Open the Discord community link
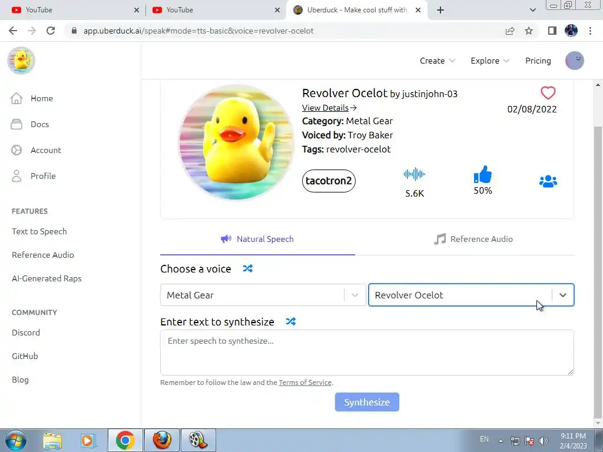Viewport: 603px width, 452px height. 26,333
